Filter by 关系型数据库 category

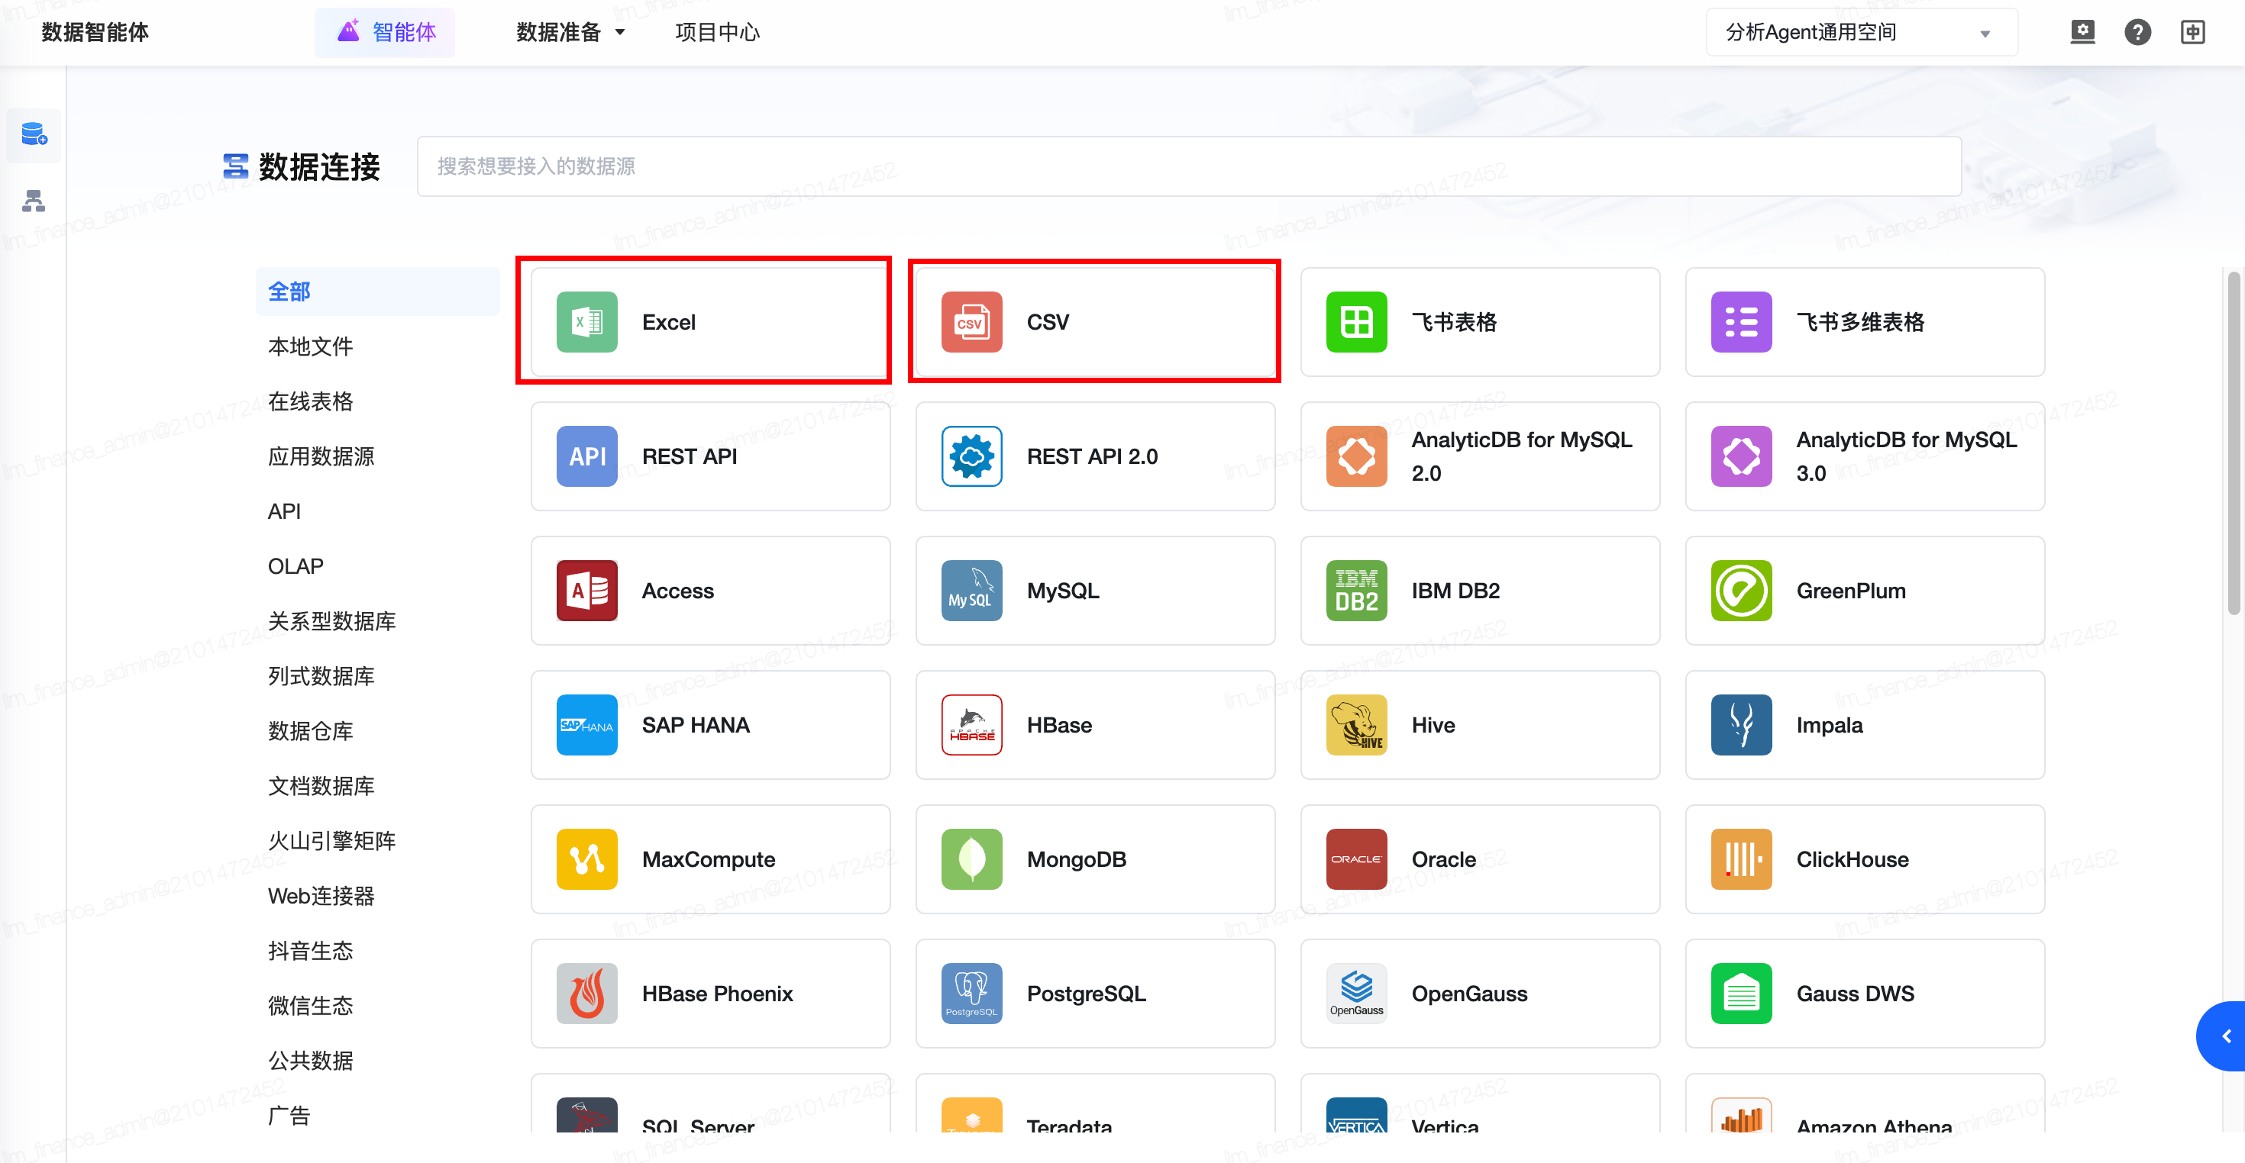(x=331, y=621)
